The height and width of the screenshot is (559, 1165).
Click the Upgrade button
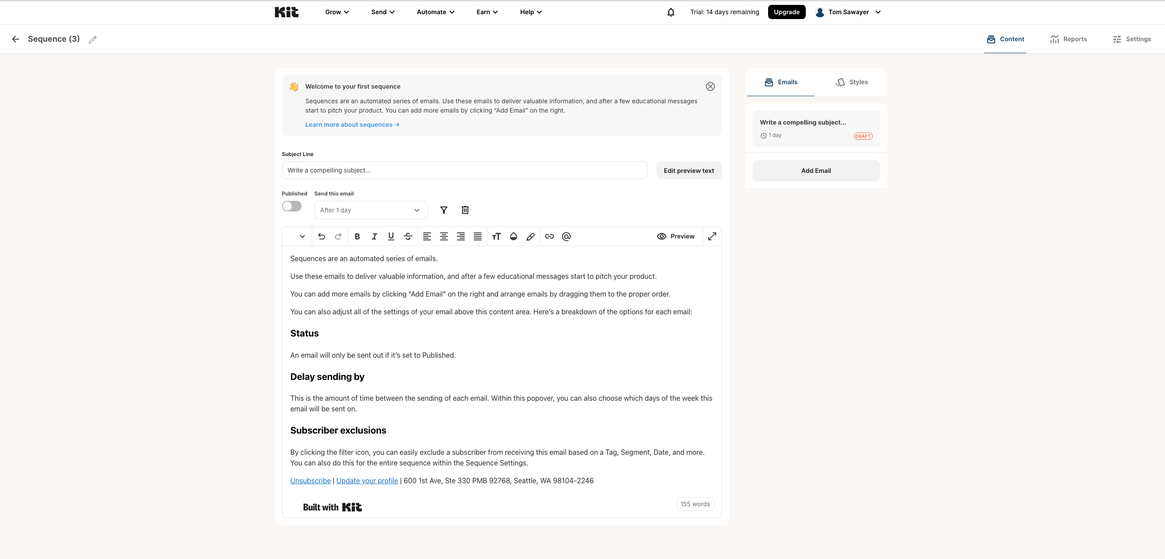[x=786, y=12]
